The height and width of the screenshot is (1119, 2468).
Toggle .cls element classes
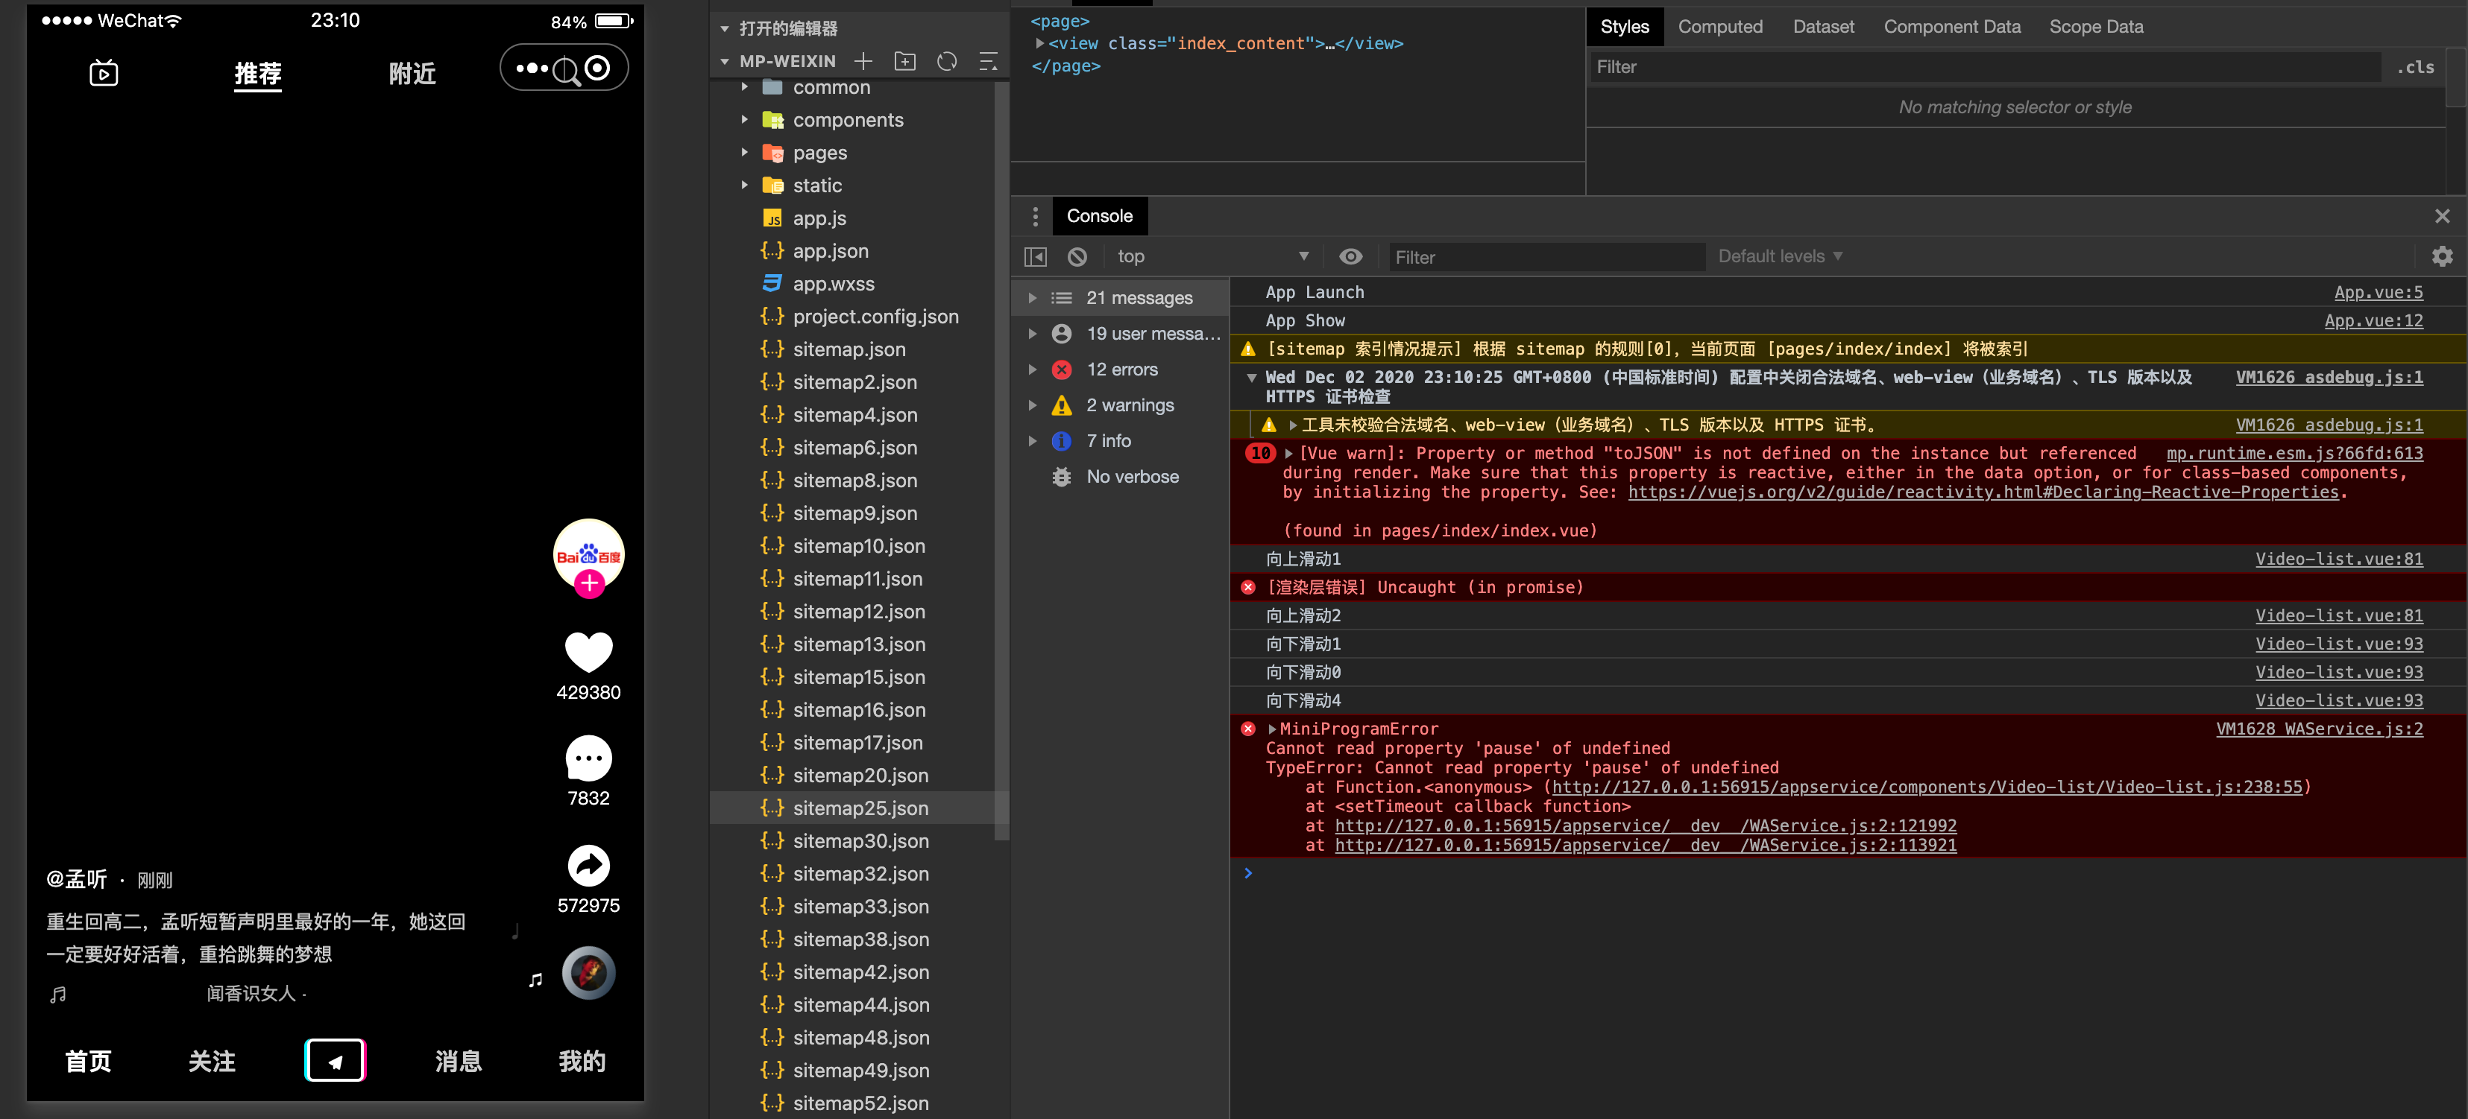(2414, 68)
